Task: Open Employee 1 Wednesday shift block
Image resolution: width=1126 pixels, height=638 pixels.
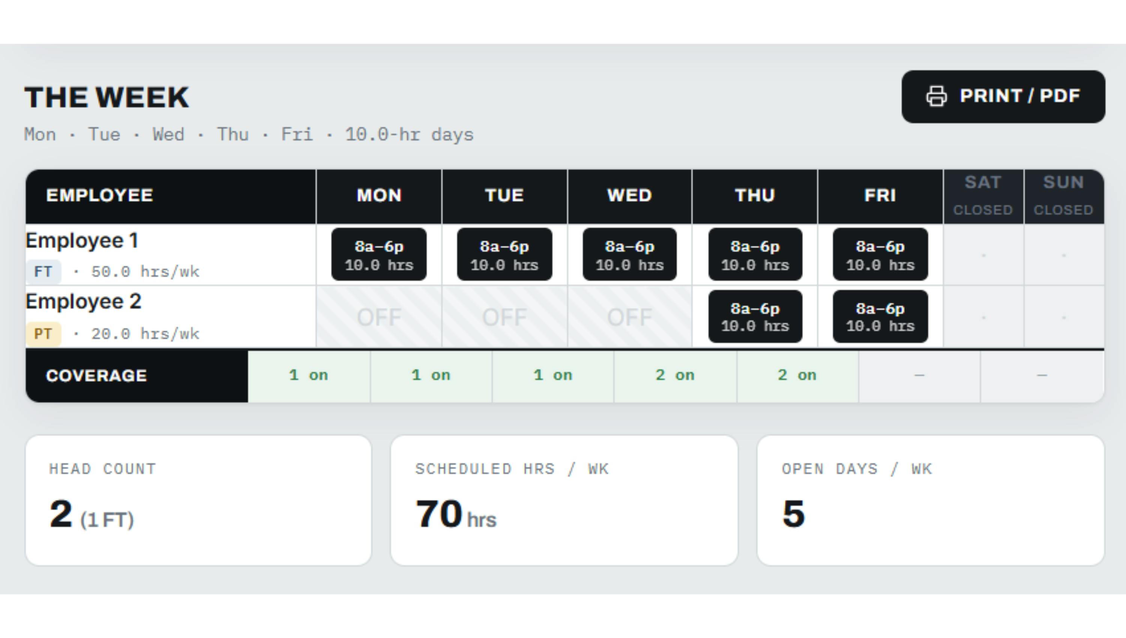Action: (629, 254)
